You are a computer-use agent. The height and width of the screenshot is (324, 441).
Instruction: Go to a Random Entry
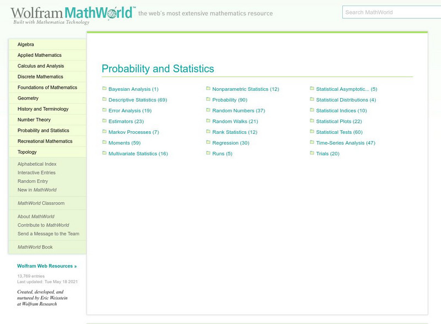point(33,181)
